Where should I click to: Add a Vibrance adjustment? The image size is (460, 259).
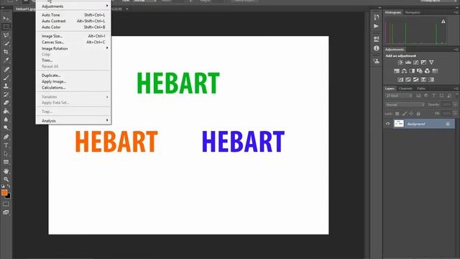pyautogui.click(x=431, y=63)
